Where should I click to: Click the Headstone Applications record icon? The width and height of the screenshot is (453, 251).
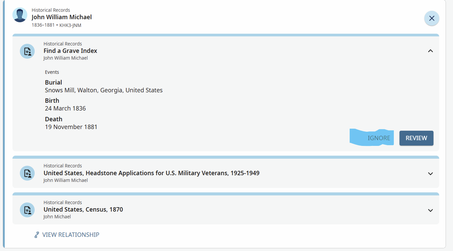pyautogui.click(x=27, y=173)
